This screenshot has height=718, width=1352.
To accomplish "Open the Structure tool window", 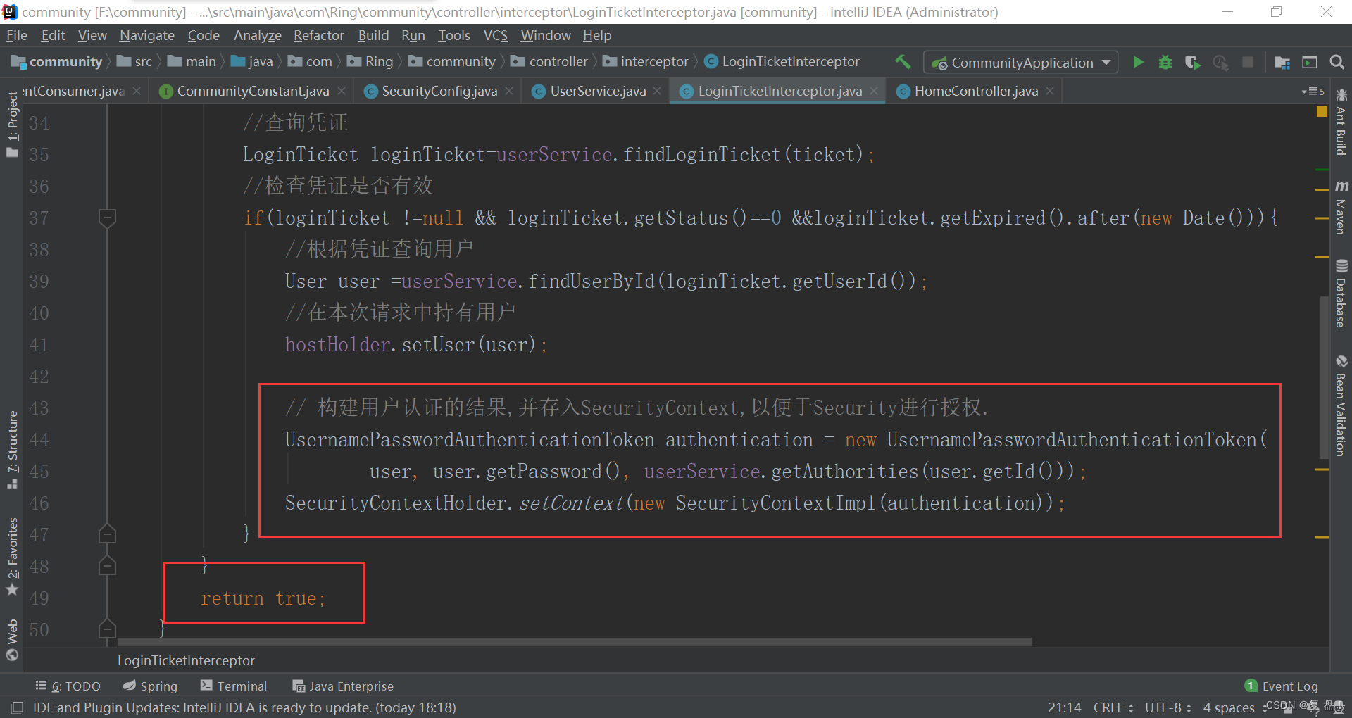I will 12,449.
